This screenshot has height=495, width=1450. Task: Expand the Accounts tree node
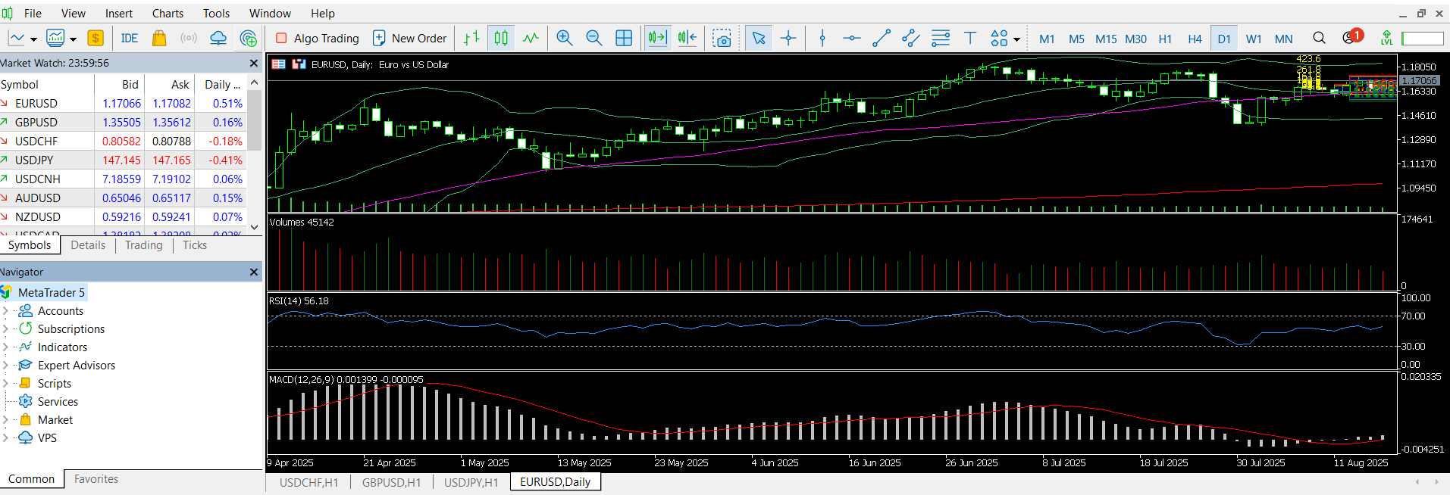pyautogui.click(x=6, y=310)
